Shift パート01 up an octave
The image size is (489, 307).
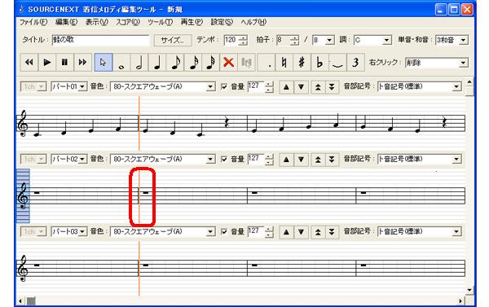[x=318, y=87]
